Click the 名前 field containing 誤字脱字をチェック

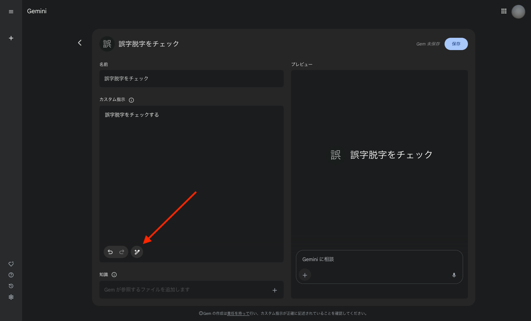[x=191, y=79]
